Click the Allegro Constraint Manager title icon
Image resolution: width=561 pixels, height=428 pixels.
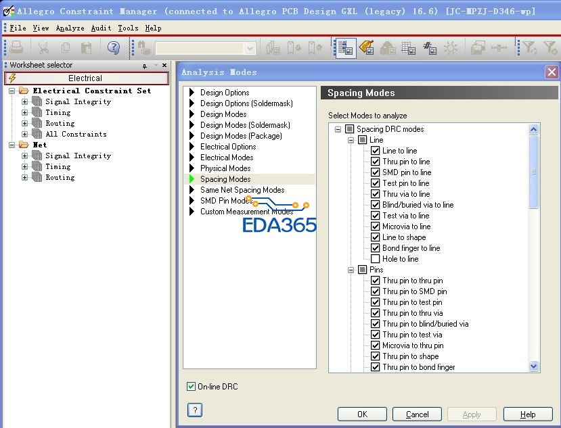(x=9, y=11)
